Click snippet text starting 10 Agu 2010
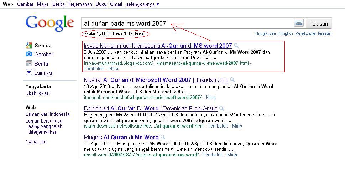The image size is (345, 171). tap(179, 89)
